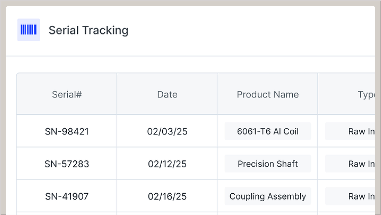
Task: Click the 02/03/25 date cell
Action: click(x=167, y=131)
